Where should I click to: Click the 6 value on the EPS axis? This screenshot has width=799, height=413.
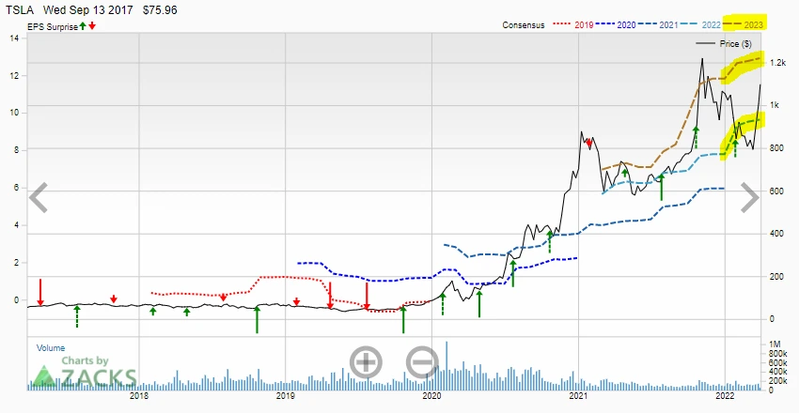pyautogui.click(x=17, y=188)
